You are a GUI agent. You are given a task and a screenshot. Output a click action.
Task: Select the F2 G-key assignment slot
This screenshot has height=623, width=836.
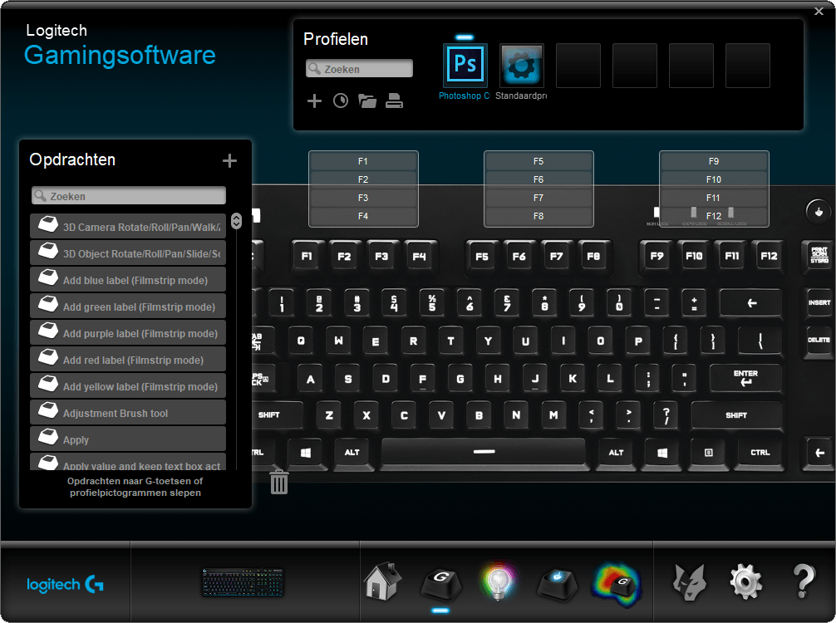(363, 179)
